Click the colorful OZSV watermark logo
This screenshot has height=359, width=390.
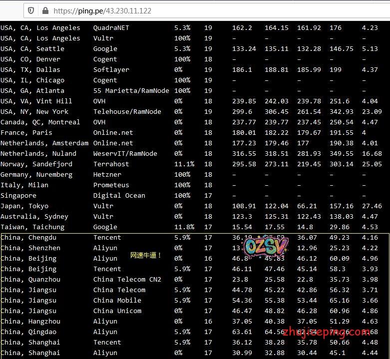pos(266,246)
